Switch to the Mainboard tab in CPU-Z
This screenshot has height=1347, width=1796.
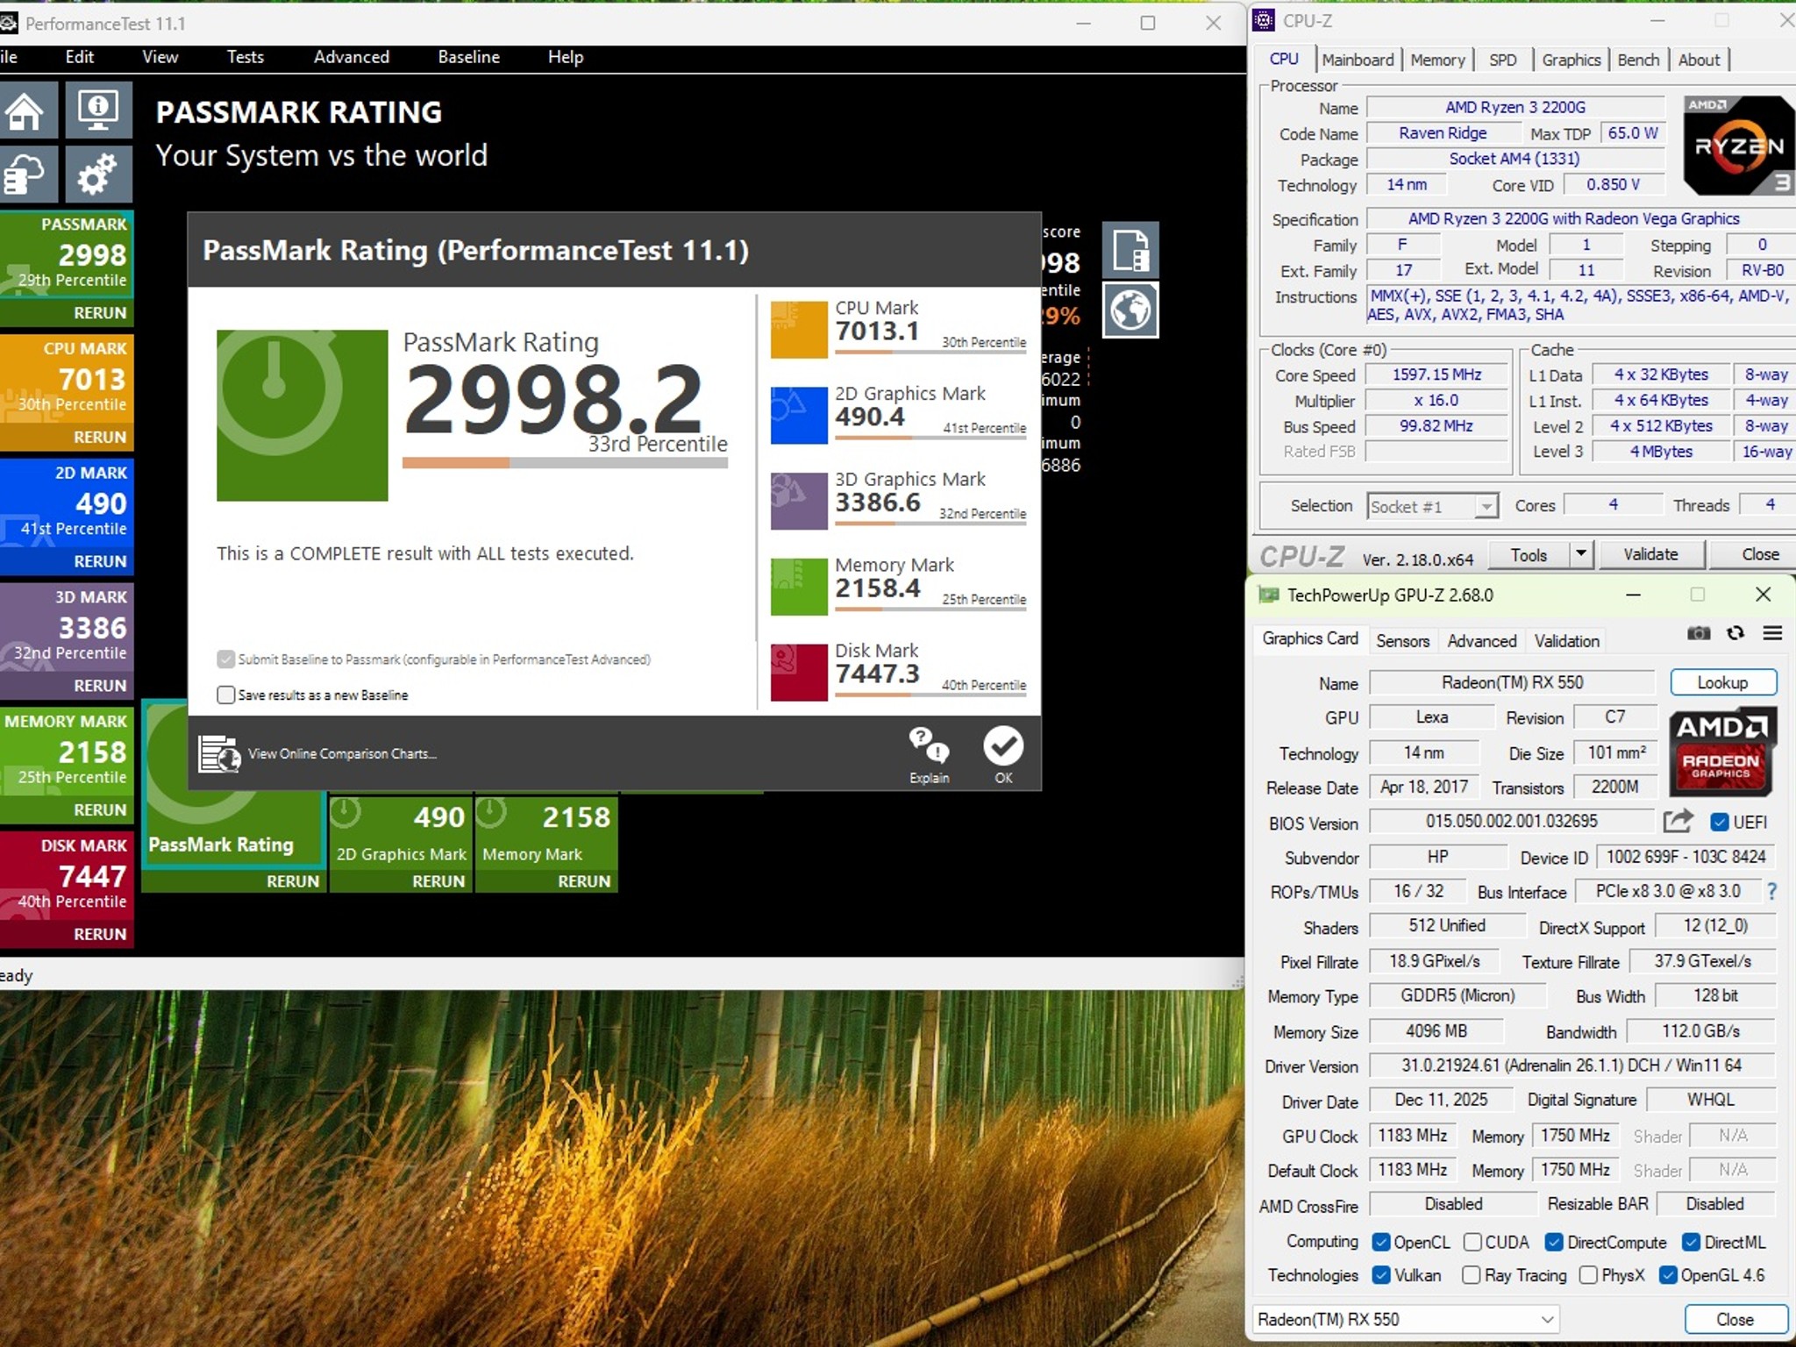pos(1358,60)
